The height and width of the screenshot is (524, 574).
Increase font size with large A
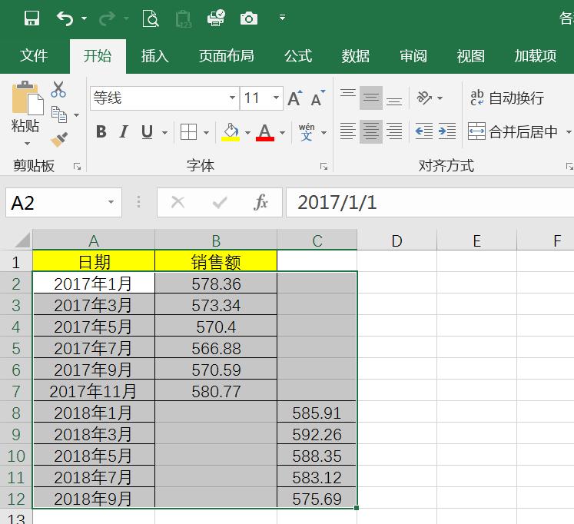pos(295,98)
